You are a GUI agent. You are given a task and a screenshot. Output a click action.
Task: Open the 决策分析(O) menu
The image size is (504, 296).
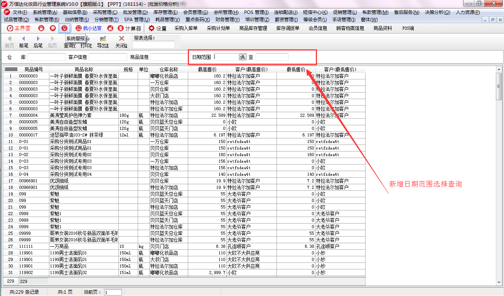click(x=437, y=12)
